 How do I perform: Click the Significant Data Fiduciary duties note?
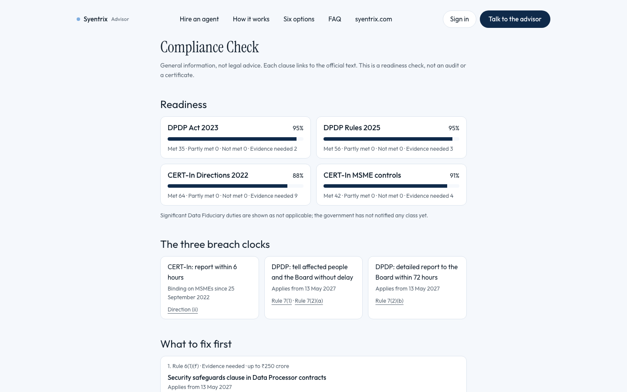pyautogui.click(x=294, y=216)
